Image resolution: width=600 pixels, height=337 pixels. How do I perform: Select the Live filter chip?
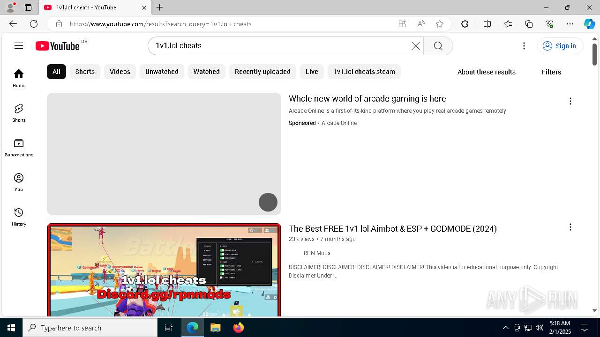click(x=312, y=72)
